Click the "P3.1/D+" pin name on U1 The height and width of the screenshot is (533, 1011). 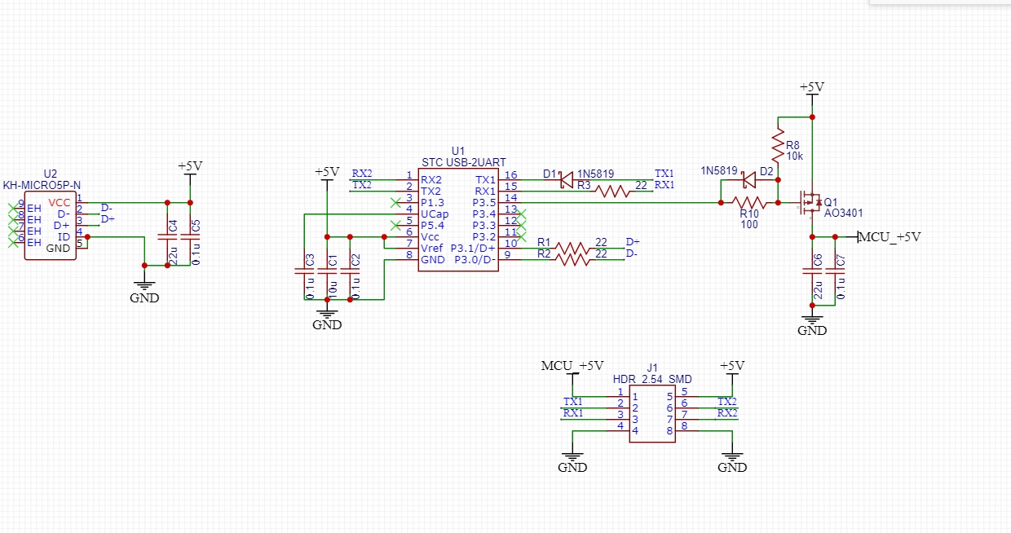coord(475,248)
